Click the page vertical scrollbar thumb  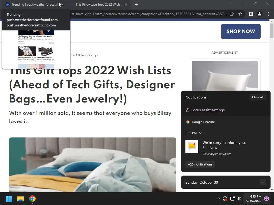point(272,30)
